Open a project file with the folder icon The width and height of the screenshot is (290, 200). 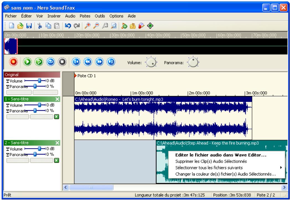(20, 26)
